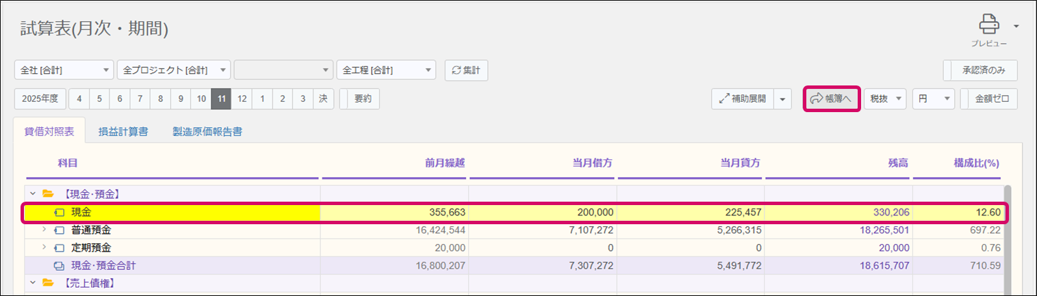Click the 現金・預金 folder icon
Viewport: 1037px width, 296px height.
click(x=48, y=194)
